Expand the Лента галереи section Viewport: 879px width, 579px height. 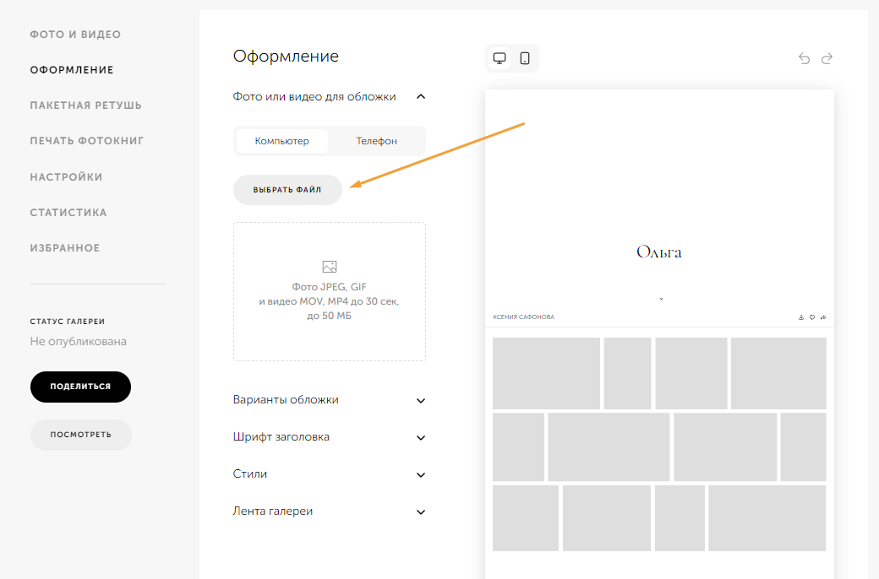coord(329,511)
